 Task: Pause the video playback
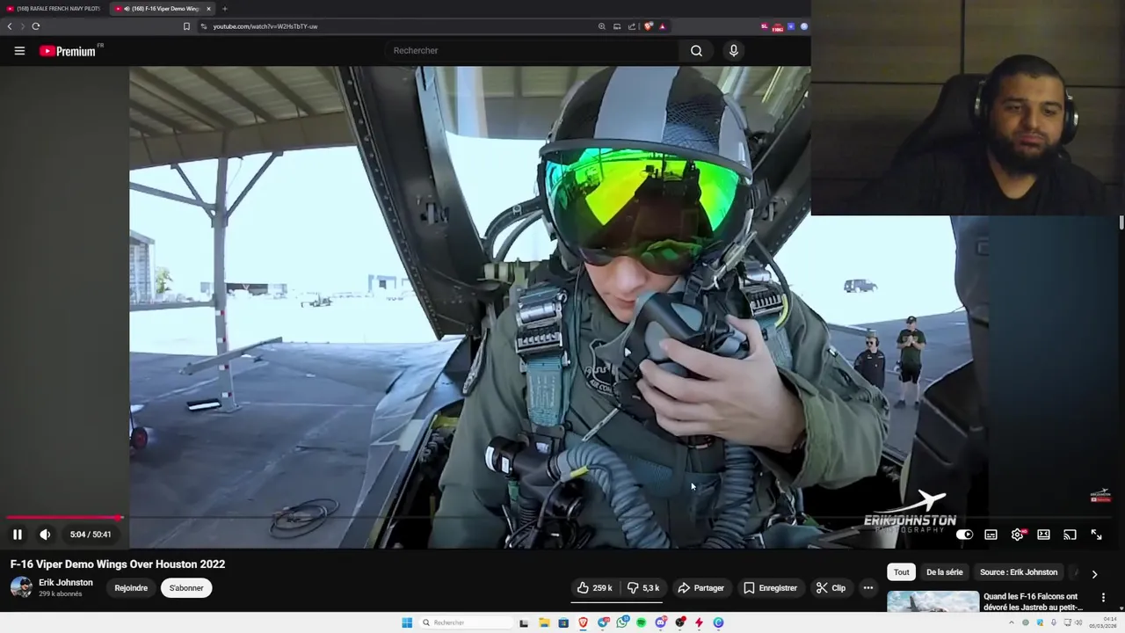[x=18, y=535]
